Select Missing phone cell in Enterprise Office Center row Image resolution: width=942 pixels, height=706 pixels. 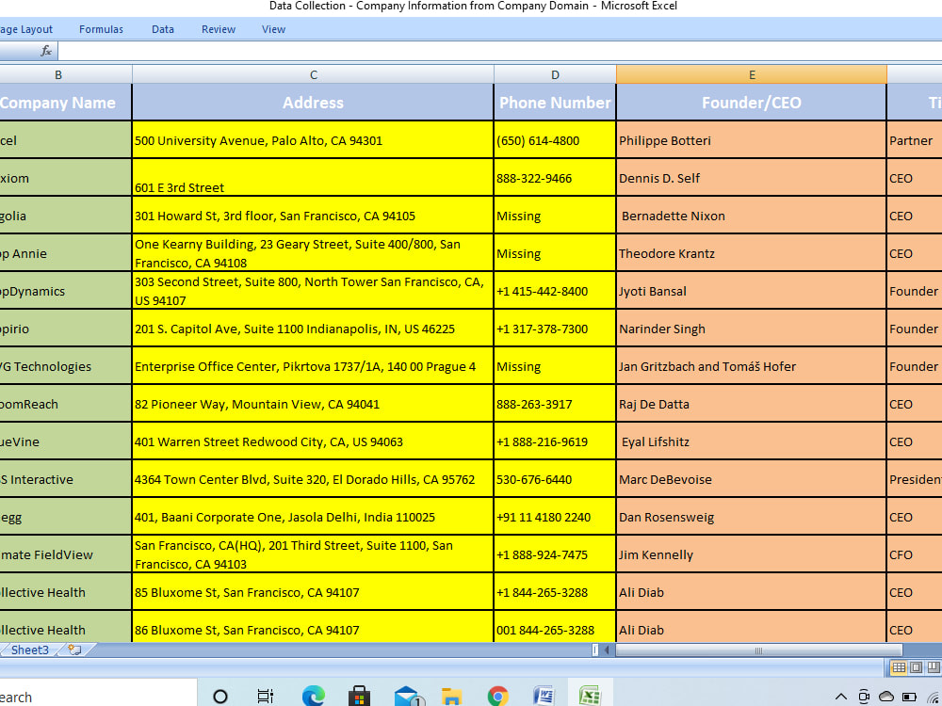[555, 366]
